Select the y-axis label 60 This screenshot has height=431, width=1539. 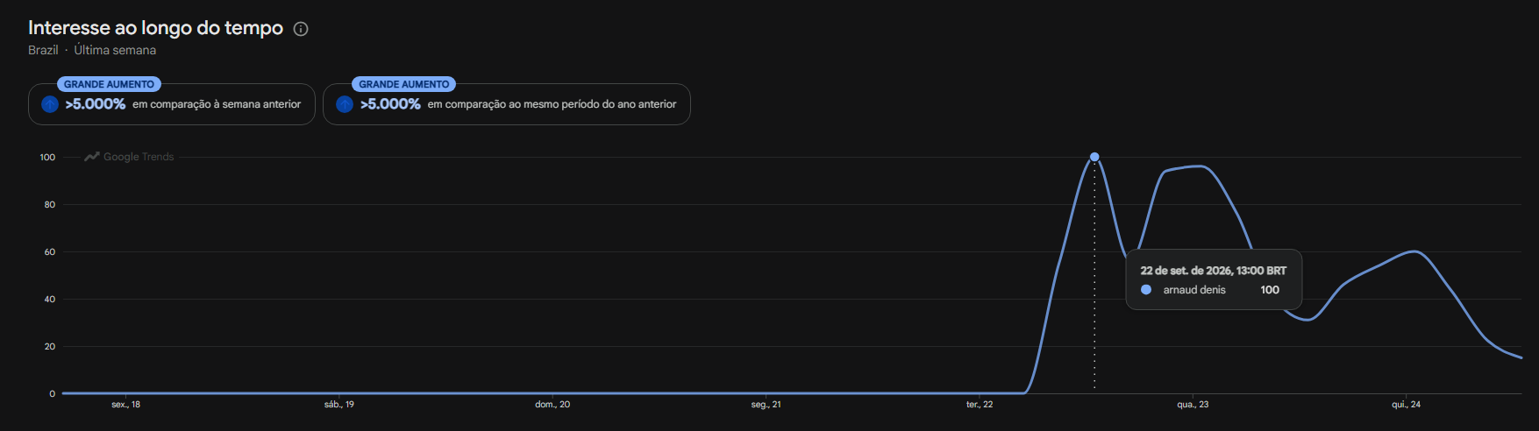(x=50, y=252)
